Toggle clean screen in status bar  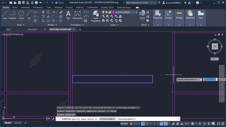point(219,123)
